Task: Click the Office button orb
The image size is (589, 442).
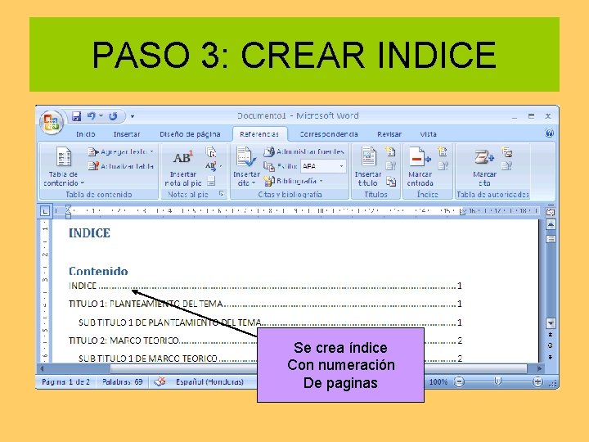Action: pos(52,122)
